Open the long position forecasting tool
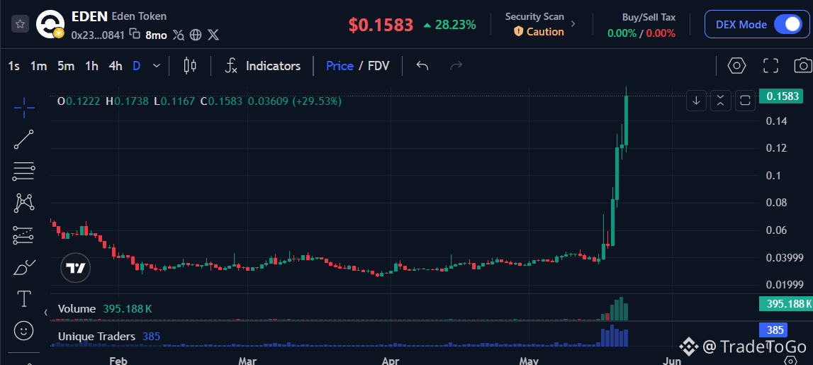This screenshot has height=365, width=813. (x=24, y=235)
